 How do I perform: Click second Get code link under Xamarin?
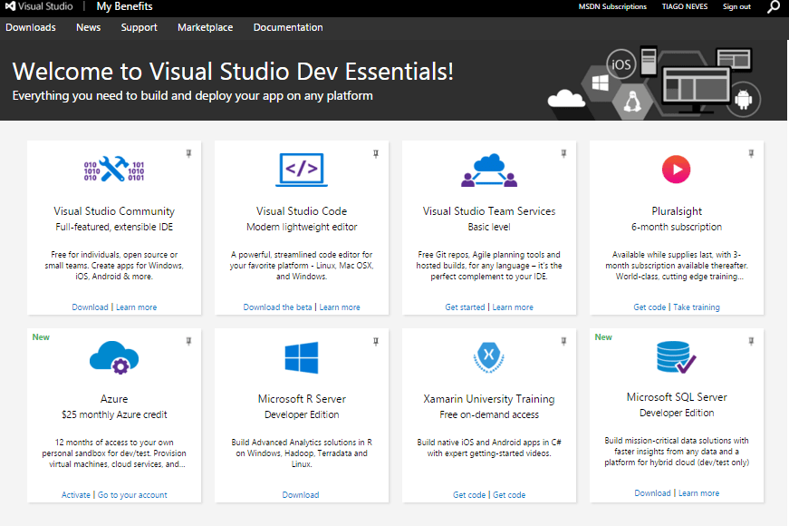point(509,495)
